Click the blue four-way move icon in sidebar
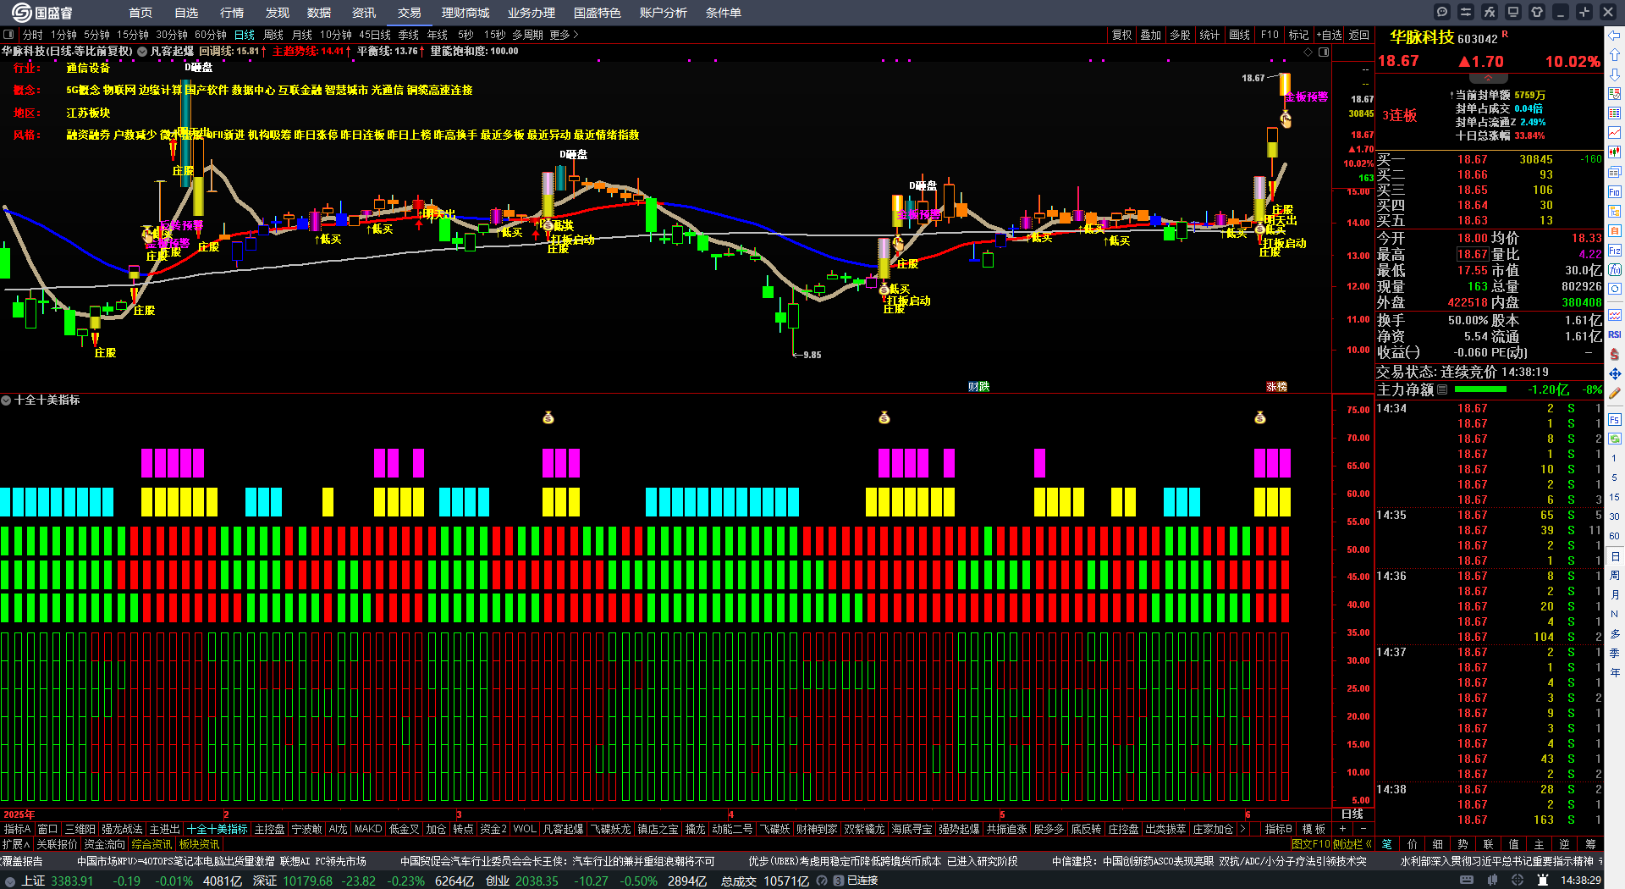 [1615, 373]
